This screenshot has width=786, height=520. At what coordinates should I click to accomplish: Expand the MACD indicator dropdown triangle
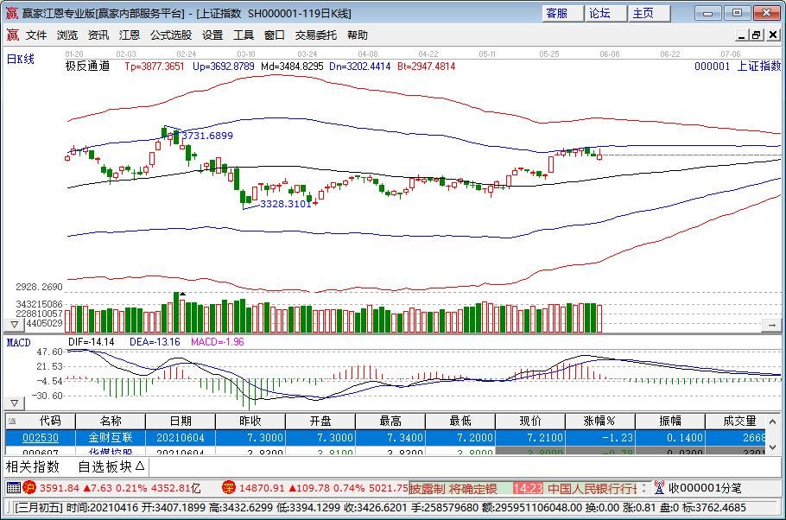pyautogui.click(x=15, y=403)
